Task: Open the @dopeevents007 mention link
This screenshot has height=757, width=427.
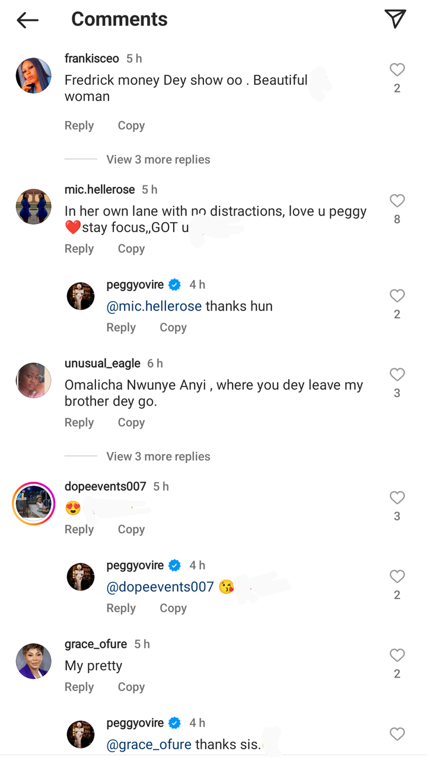Action: click(x=160, y=587)
